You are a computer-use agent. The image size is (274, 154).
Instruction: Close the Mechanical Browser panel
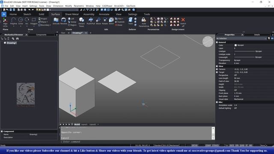pyautogui.click(x=27, y=35)
